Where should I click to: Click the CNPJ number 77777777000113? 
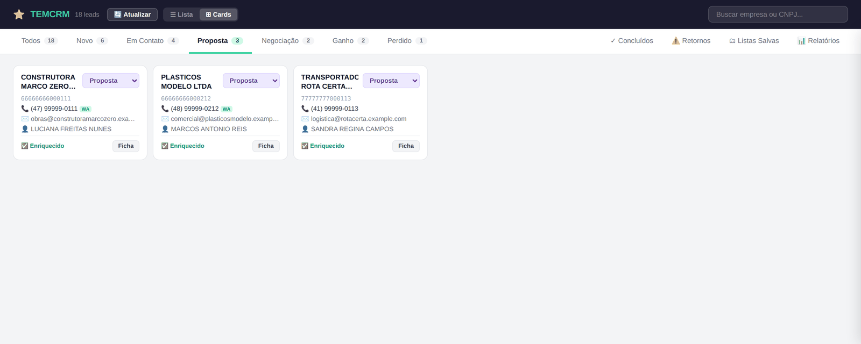tap(326, 98)
